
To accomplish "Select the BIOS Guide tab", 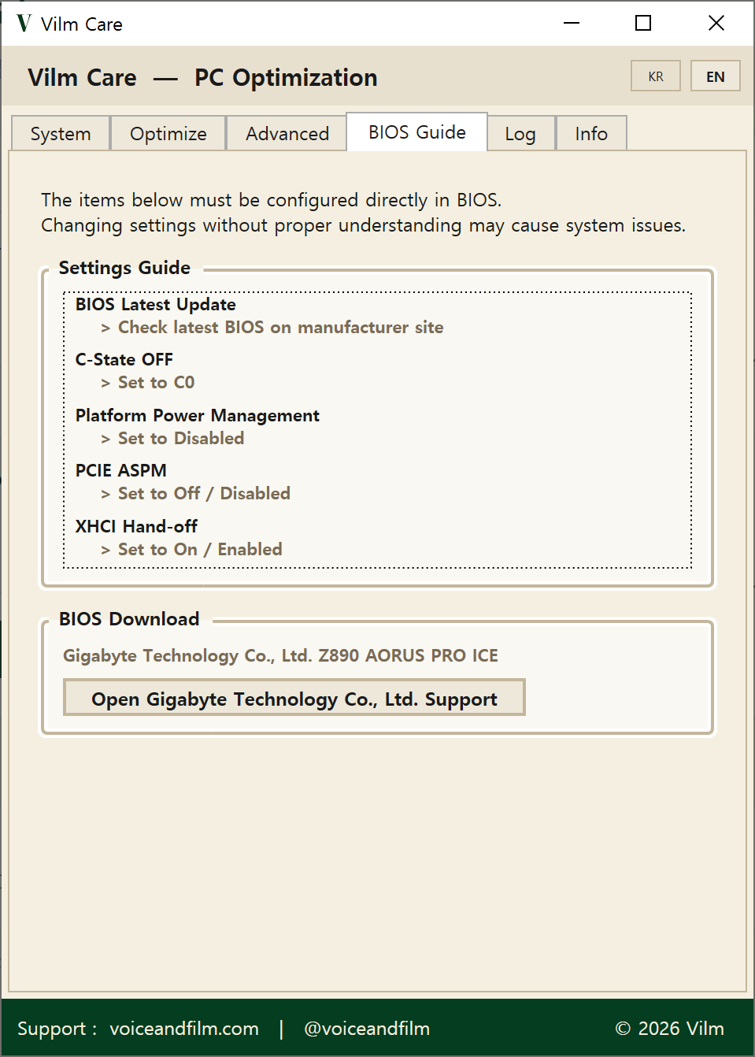I will (416, 132).
